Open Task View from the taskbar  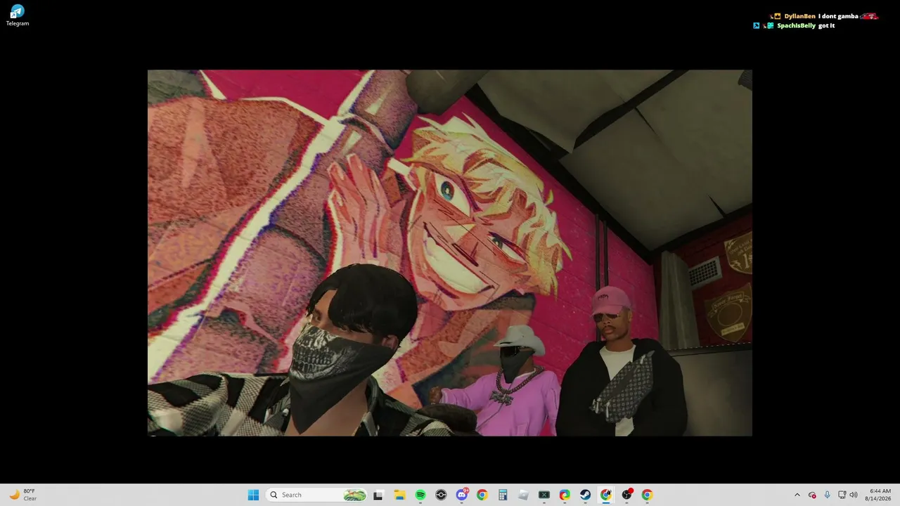click(378, 495)
